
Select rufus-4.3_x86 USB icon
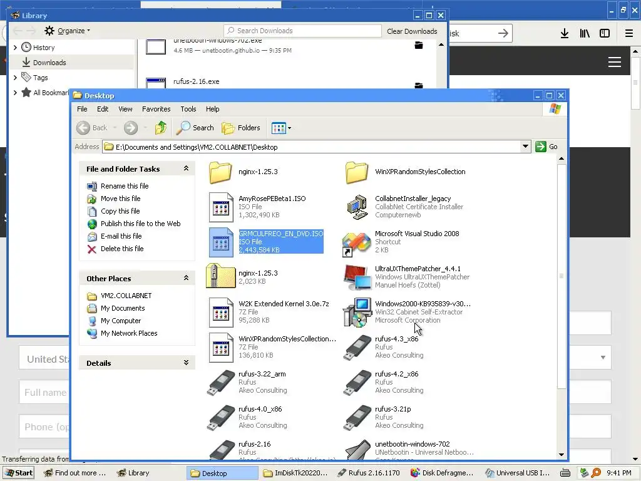point(357,348)
